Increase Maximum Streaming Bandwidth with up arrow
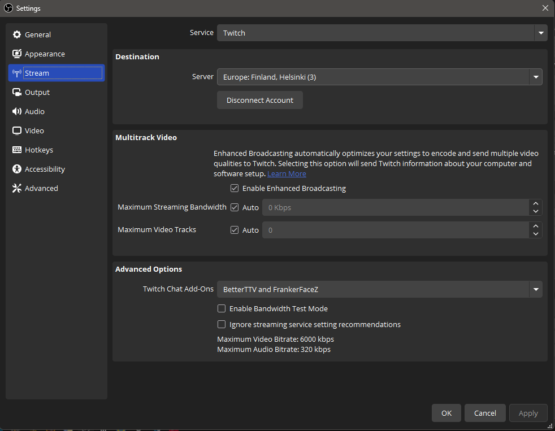 (x=536, y=203)
